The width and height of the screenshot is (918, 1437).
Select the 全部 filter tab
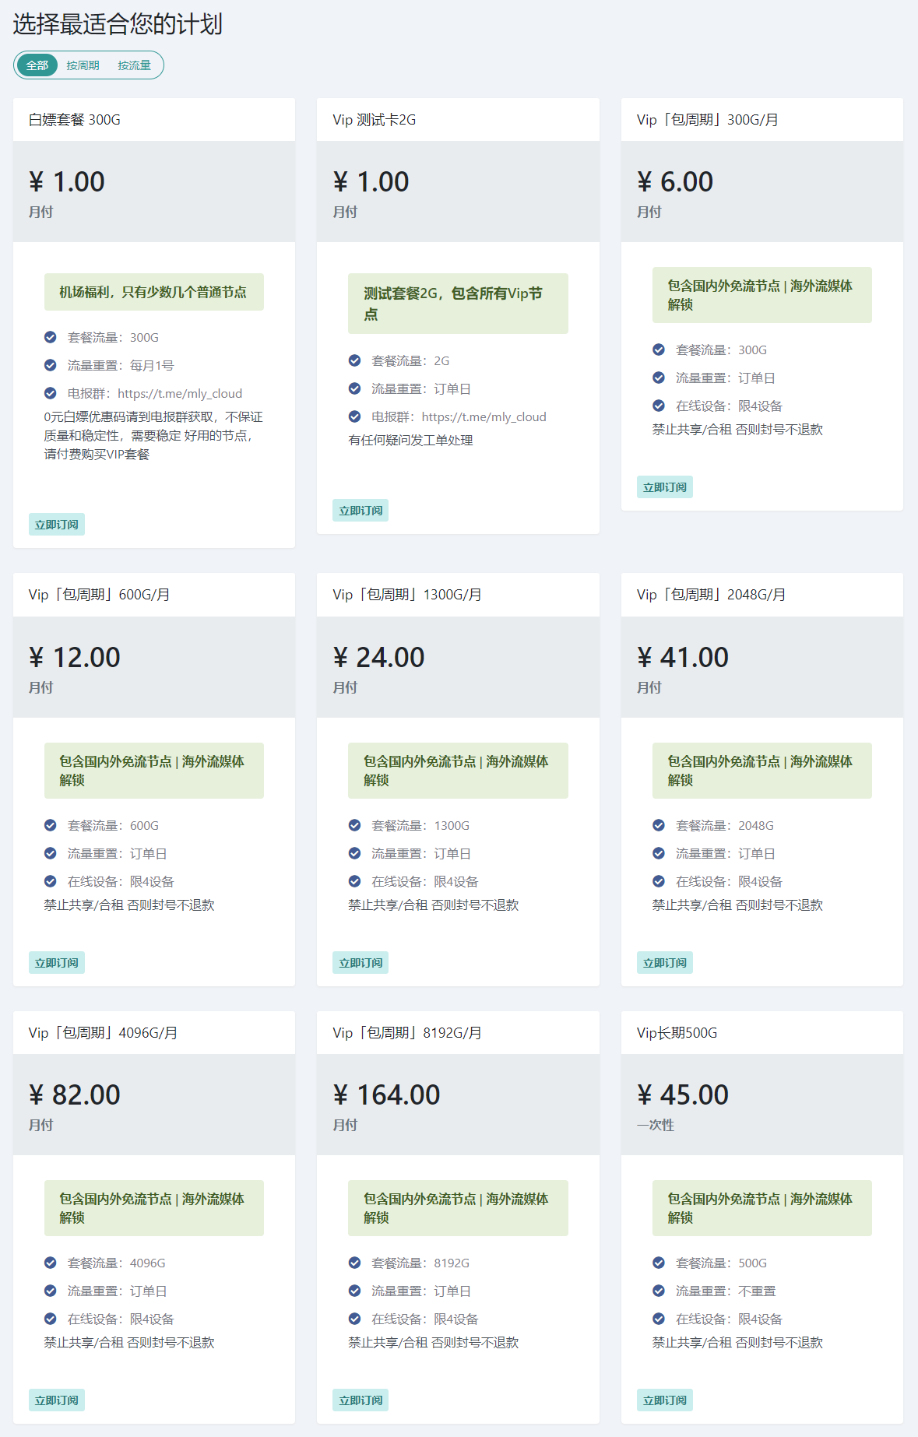37,65
